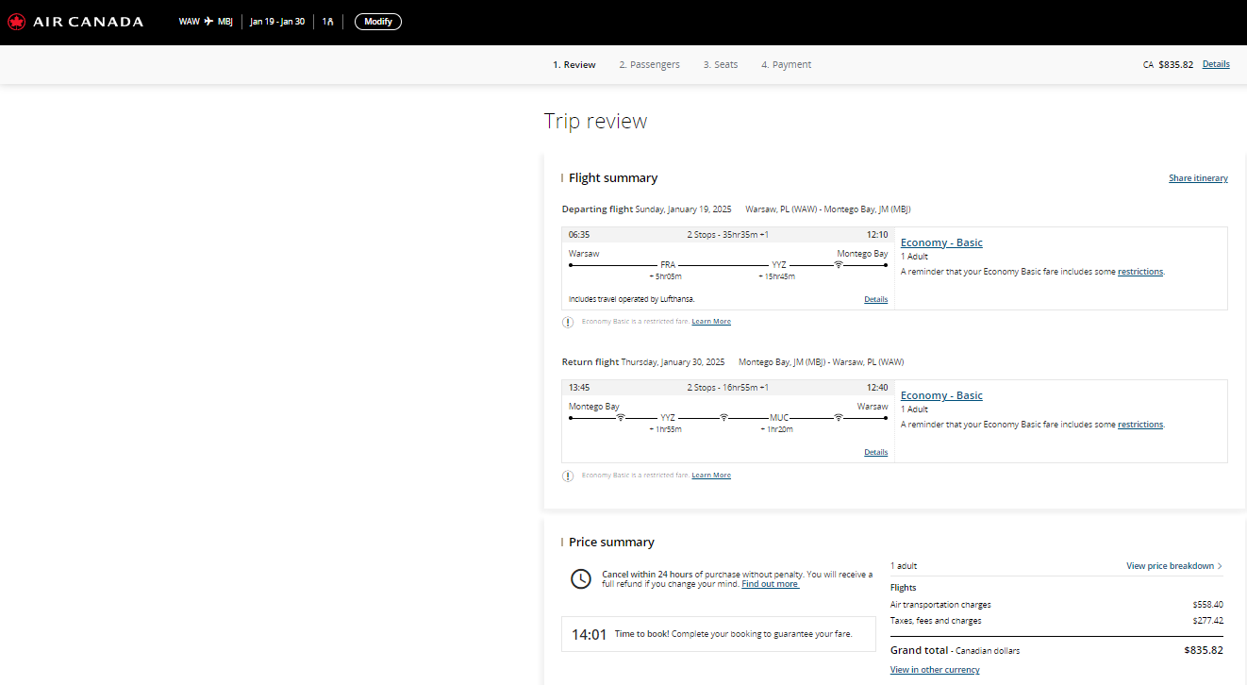Screen dimensions: 1247x685
Task: Click the Wi-Fi icon between YYZ and MUC
Action: (723, 418)
